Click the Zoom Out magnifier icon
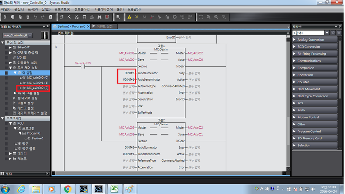345x194 pixels. pyautogui.click(x=216, y=17)
